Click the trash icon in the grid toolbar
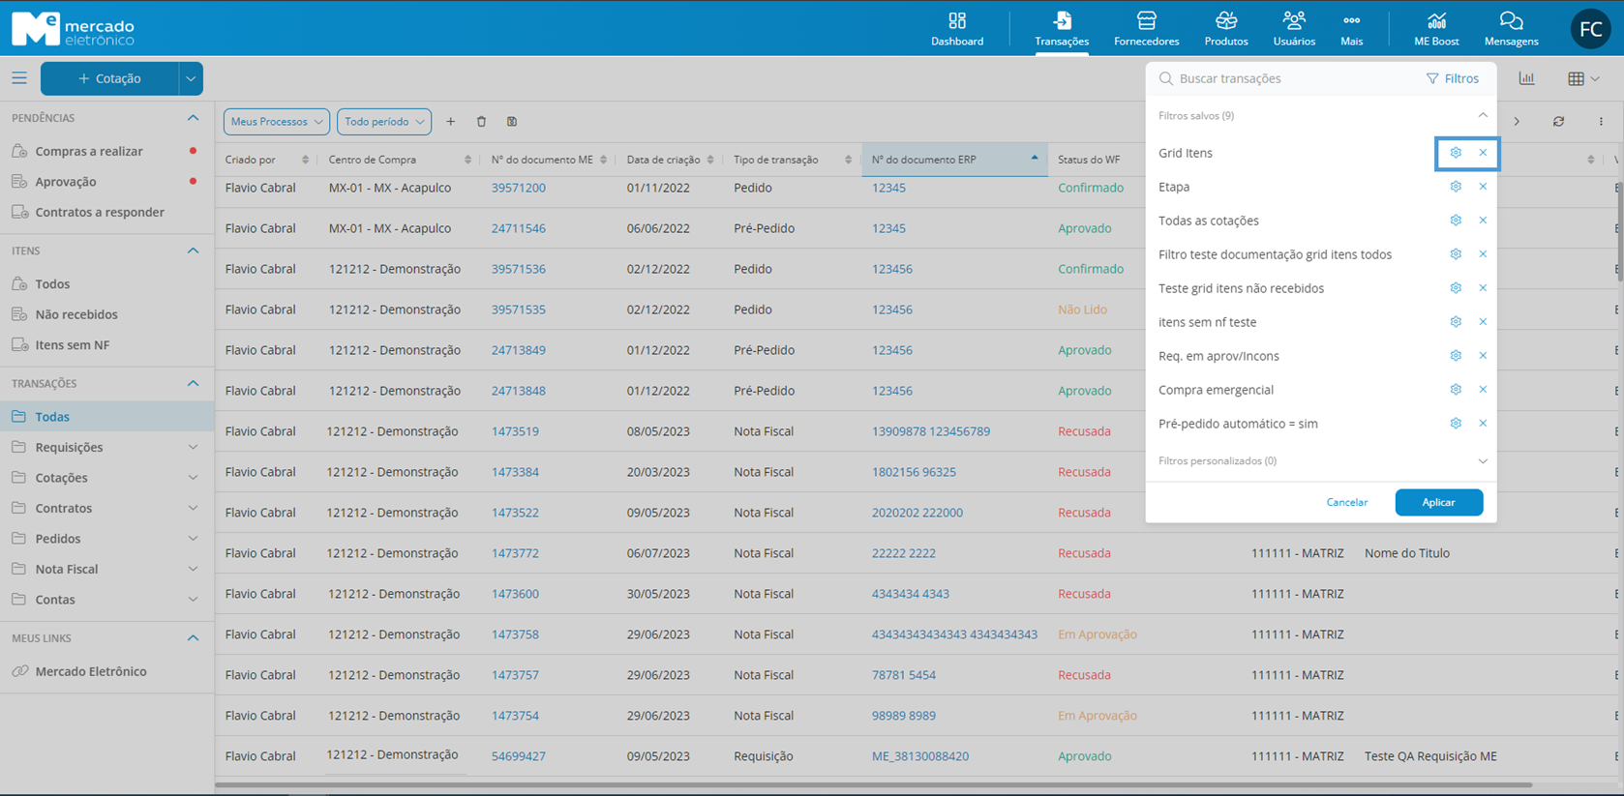Image resolution: width=1624 pixels, height=796 pixels. [481, 122]
